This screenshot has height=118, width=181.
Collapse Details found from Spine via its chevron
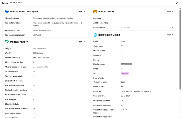(x=84, y=12)
